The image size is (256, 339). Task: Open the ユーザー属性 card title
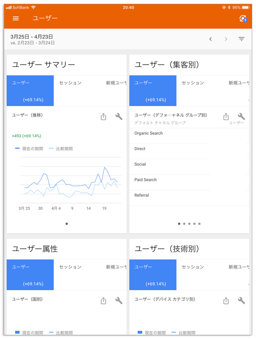tap(35, 249)
